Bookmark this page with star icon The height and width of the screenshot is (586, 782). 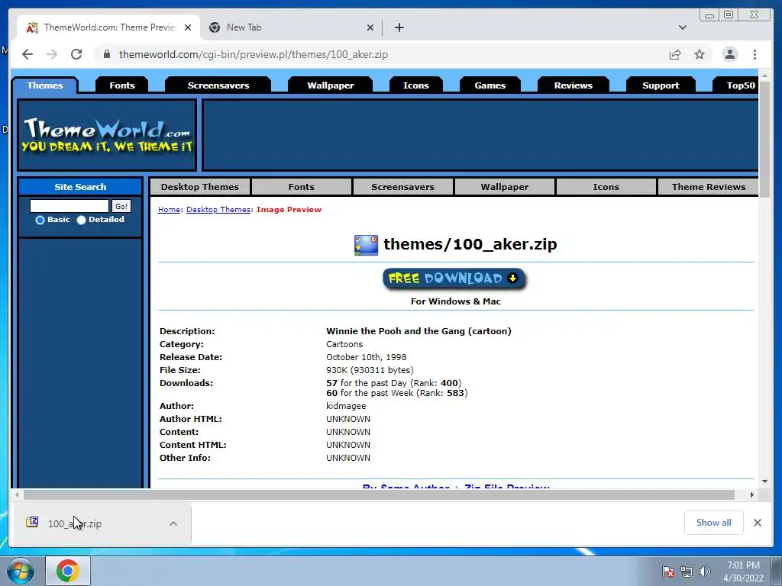(x=700, y=54)
